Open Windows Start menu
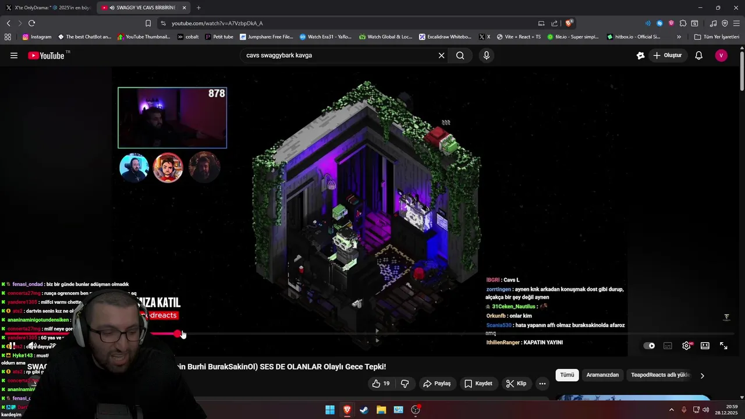 coord(330,410)
